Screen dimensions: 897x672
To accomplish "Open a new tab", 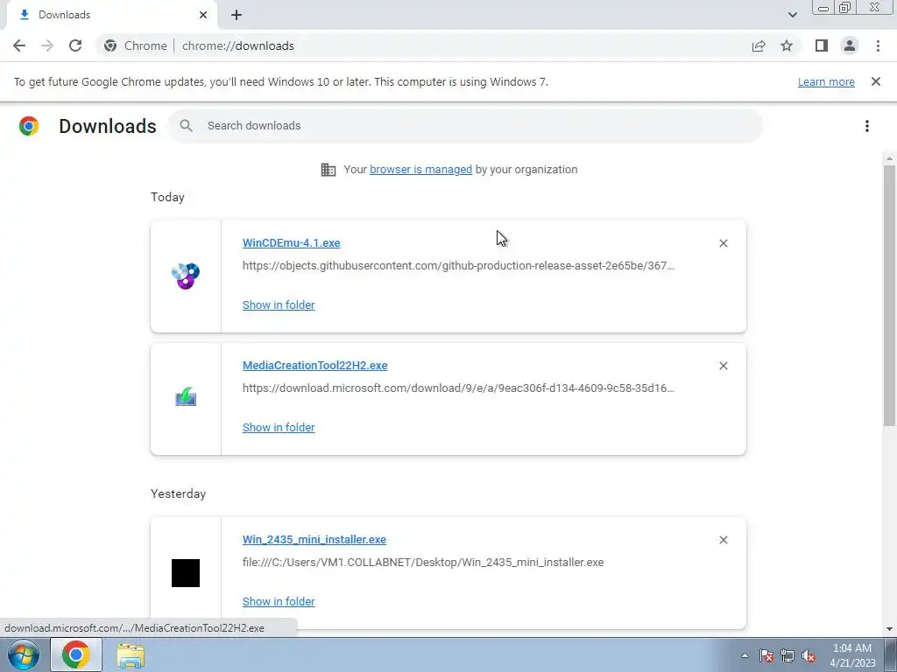I will pyautogui.click(x=237, y=15).
